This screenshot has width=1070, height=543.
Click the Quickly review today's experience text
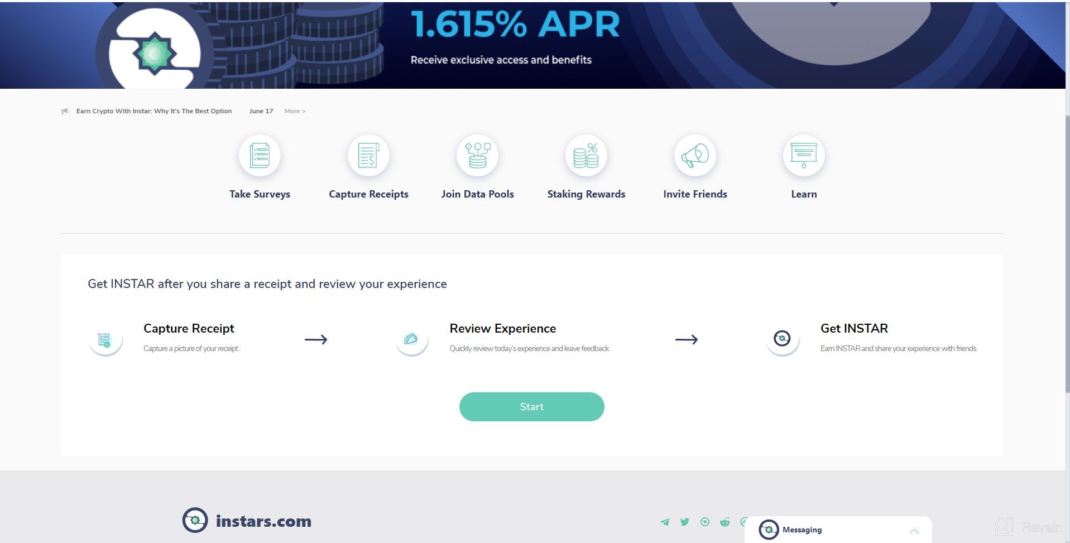click(x=529, y=348)
